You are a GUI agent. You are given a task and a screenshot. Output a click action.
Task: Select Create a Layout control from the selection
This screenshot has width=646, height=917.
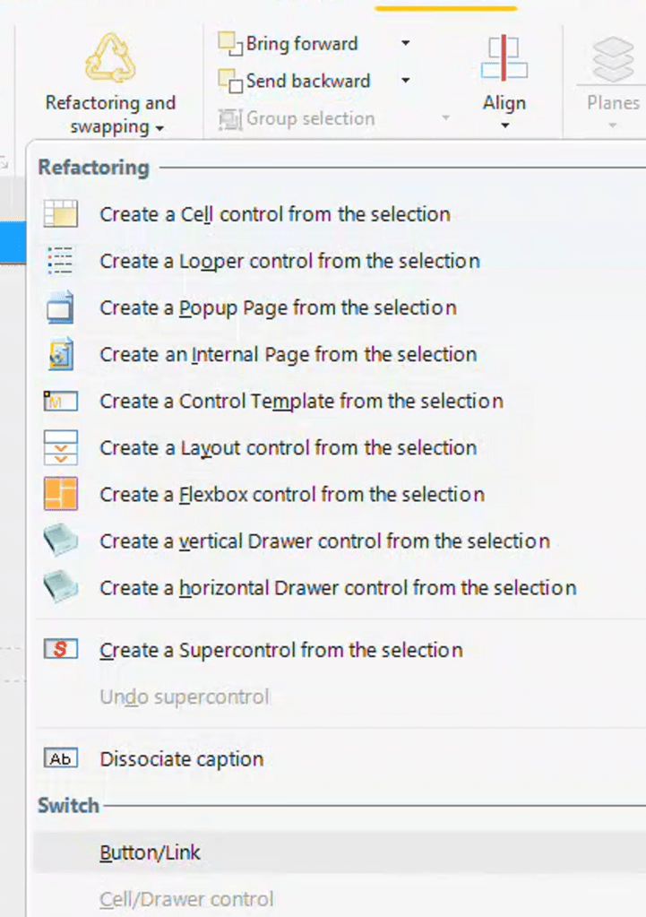[x=289, y=447]
